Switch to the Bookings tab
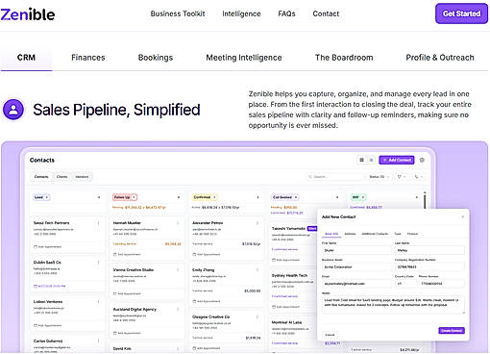Screen dimensions: 490x354 [156, 58]
